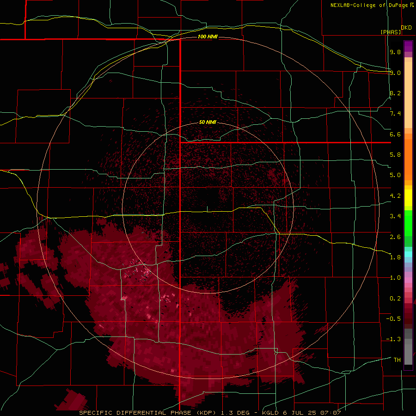Click the 100 NMI range ring label
416x416 pixels.
[x=208, y=37]
